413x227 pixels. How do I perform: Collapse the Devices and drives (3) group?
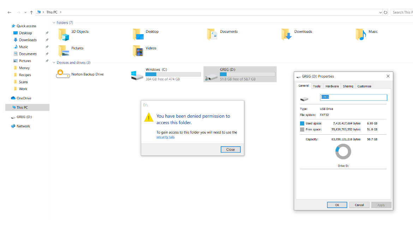[54, 63]
